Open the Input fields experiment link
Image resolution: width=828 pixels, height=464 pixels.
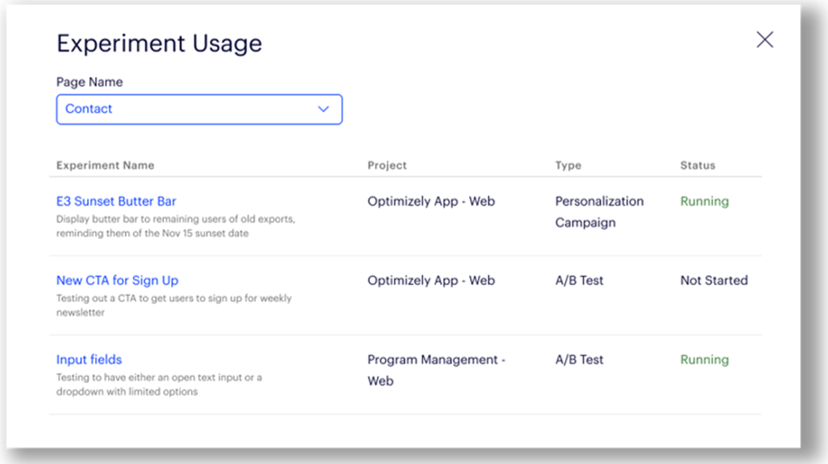tap(89, 359)
